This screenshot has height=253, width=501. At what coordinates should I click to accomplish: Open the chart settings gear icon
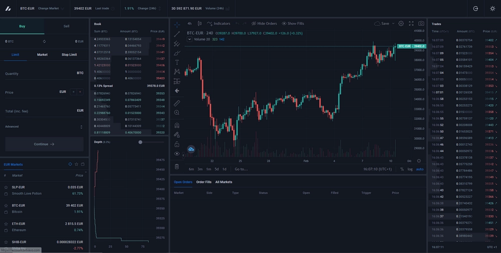tap(401, 24)
